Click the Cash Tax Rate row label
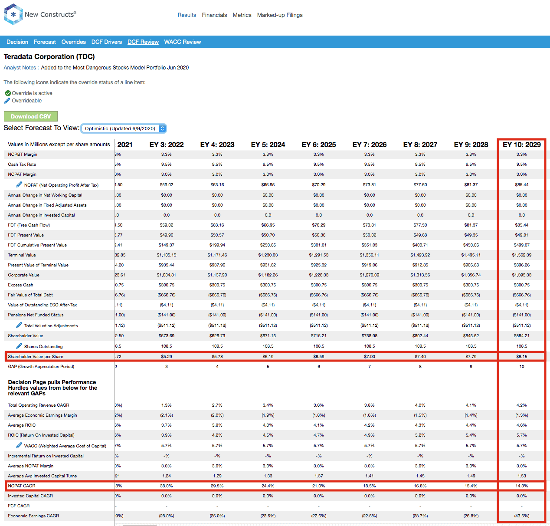This screenshot has height=526, width=550. (22, 164)
